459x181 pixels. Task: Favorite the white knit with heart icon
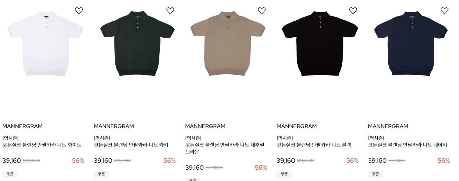pyautogui.click(x=79, y=11)
